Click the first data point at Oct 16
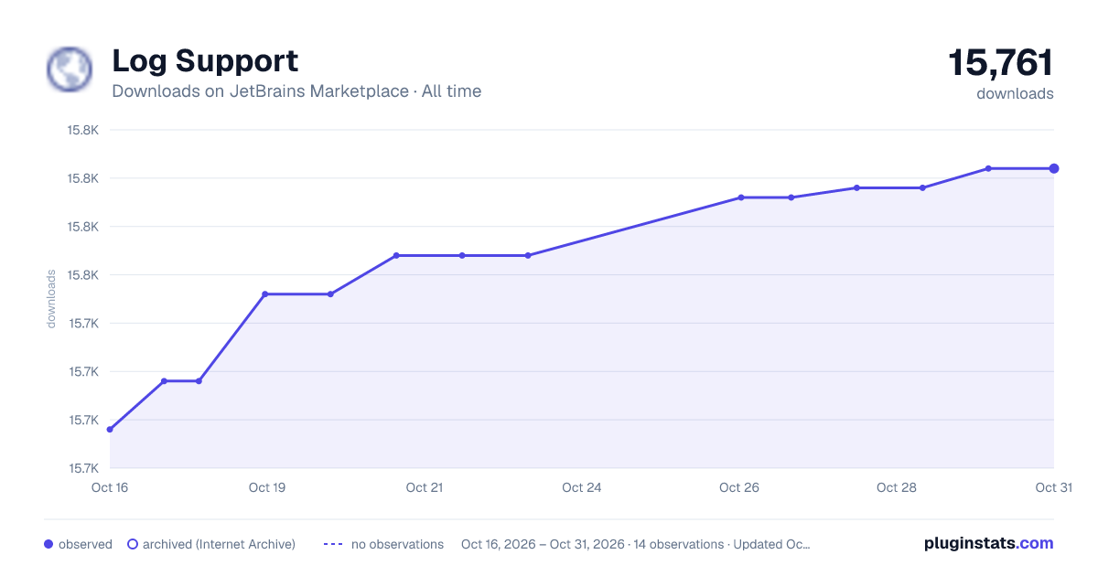The width and height of the screenshot is (1098, 576). (110, 429)
